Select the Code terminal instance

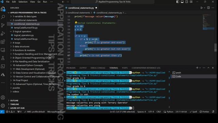(x=193, y=77)
